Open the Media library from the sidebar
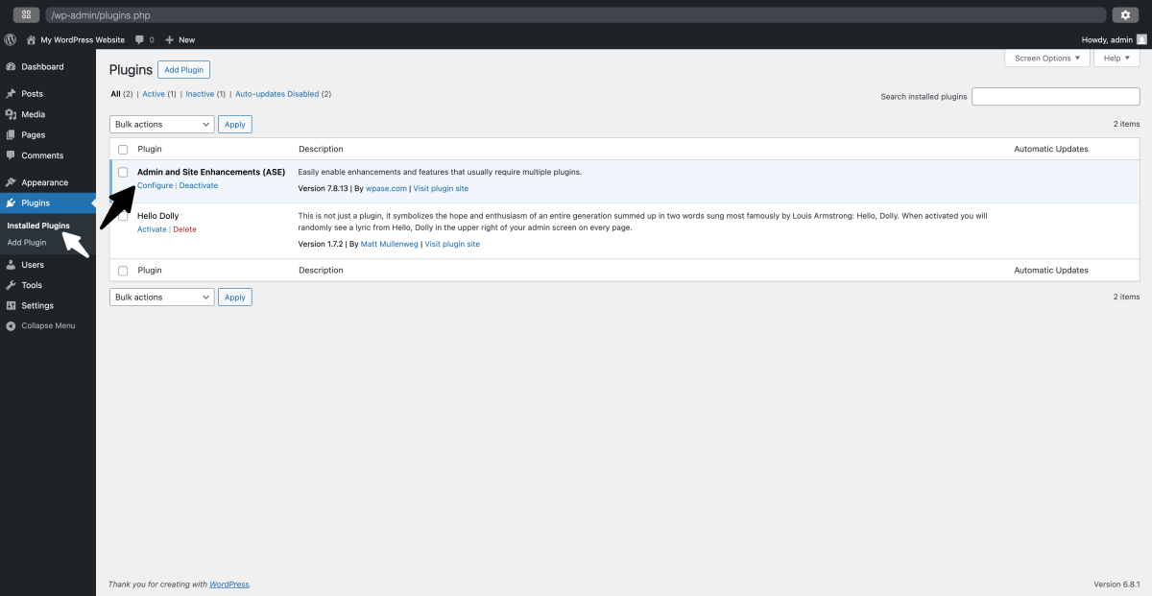Image resolution: width=1152 pixels, height=596 pixels. 32,113
